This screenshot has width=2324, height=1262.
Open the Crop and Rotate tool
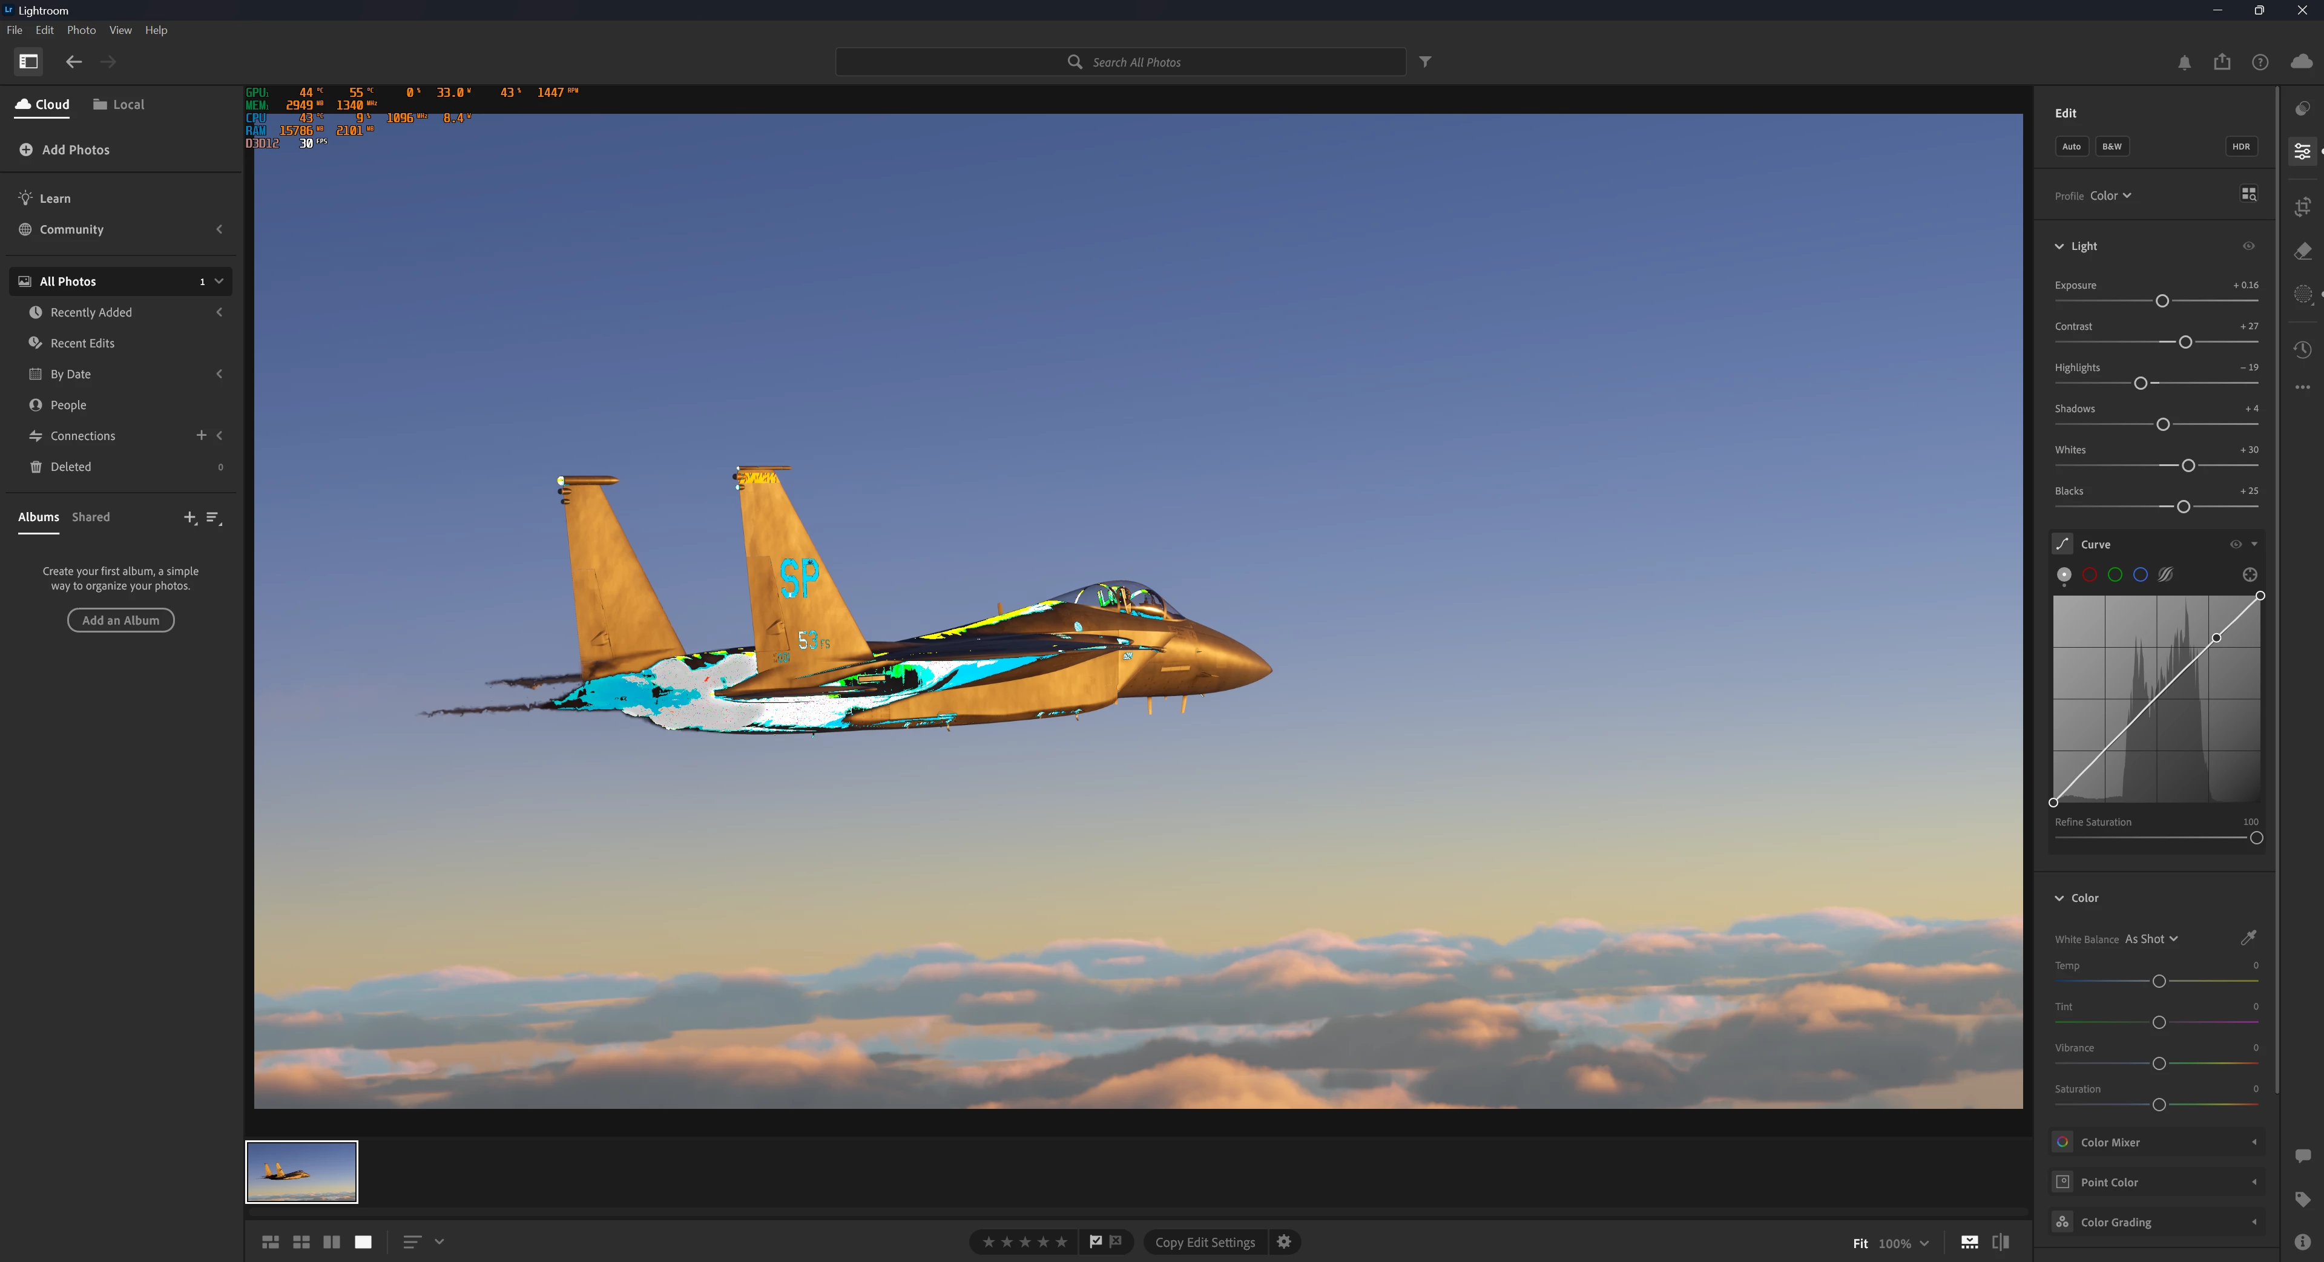click(2302, 206)
